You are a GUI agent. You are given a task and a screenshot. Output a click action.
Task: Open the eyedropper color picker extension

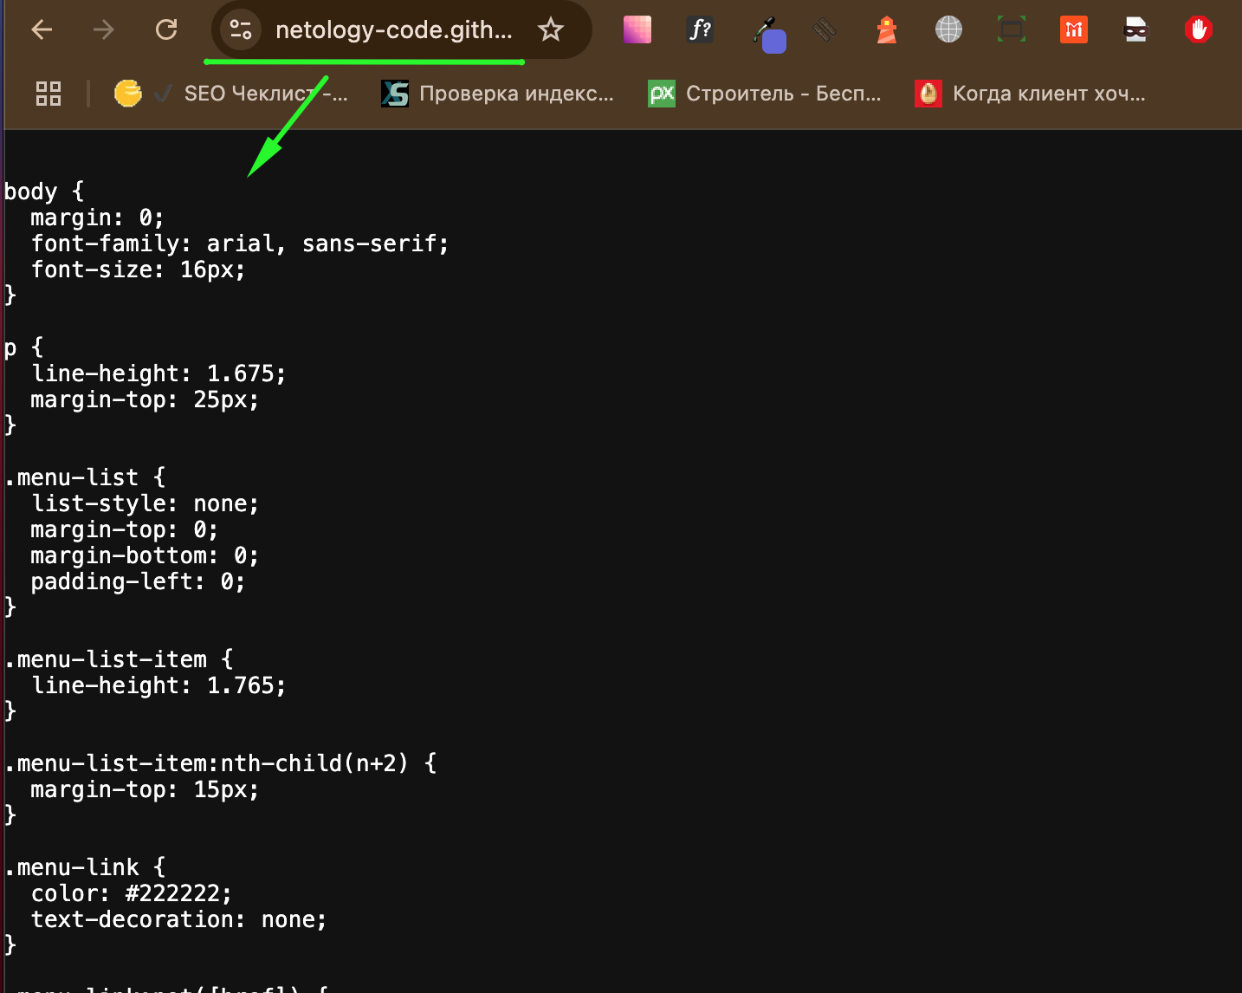[x=767, y=35]
